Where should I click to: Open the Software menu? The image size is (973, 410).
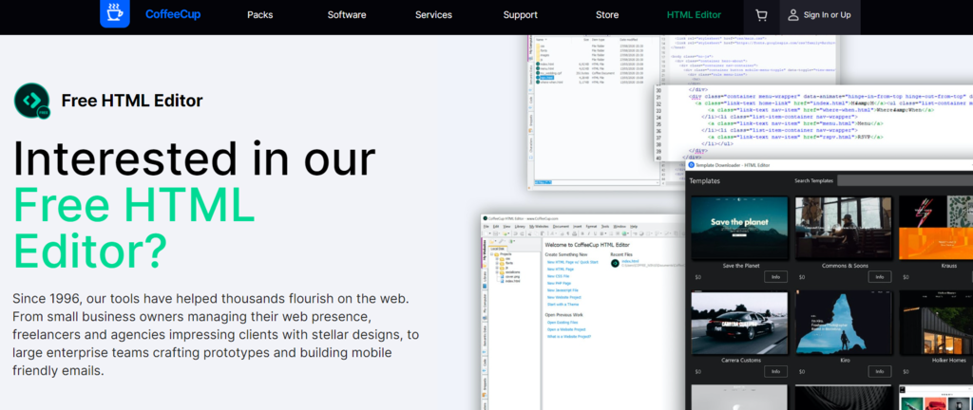point(347,15)
